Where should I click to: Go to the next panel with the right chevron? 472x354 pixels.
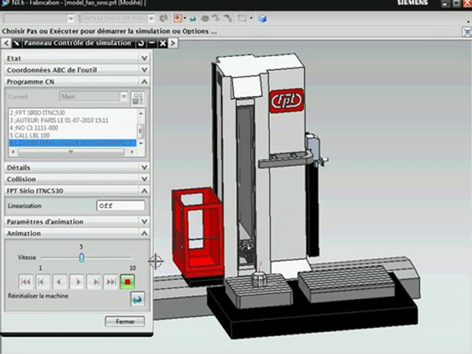173,43
